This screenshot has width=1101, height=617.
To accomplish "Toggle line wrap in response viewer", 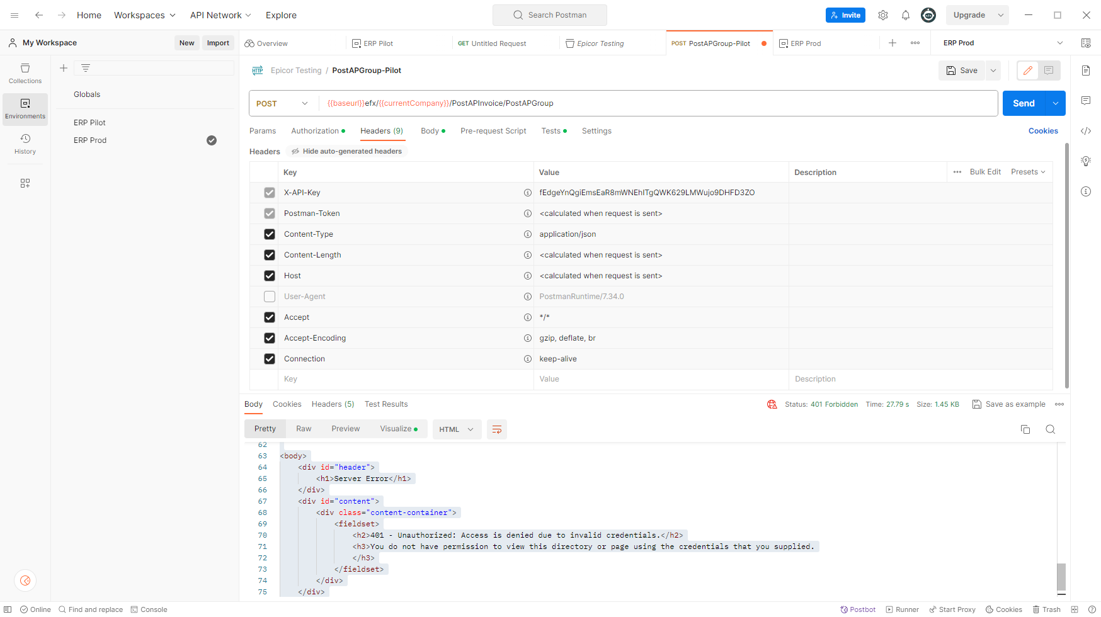I will tap(497, 429).
